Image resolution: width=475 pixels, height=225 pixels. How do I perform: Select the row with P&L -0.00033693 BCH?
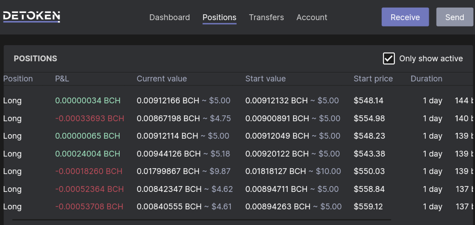pyautogui.click(x=238, y=118)
